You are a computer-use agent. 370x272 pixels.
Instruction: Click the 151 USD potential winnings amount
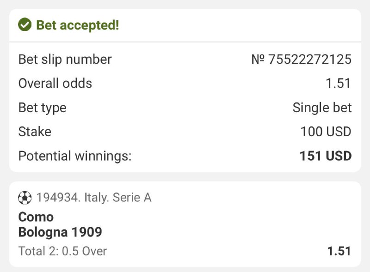[x=325, y=156]
